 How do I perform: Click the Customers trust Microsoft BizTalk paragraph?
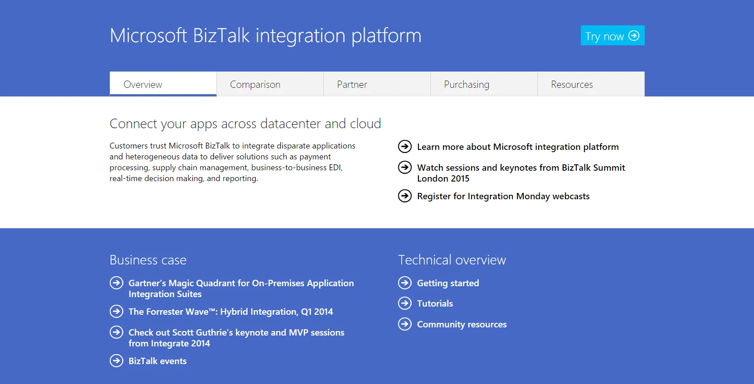pos(233,162)
